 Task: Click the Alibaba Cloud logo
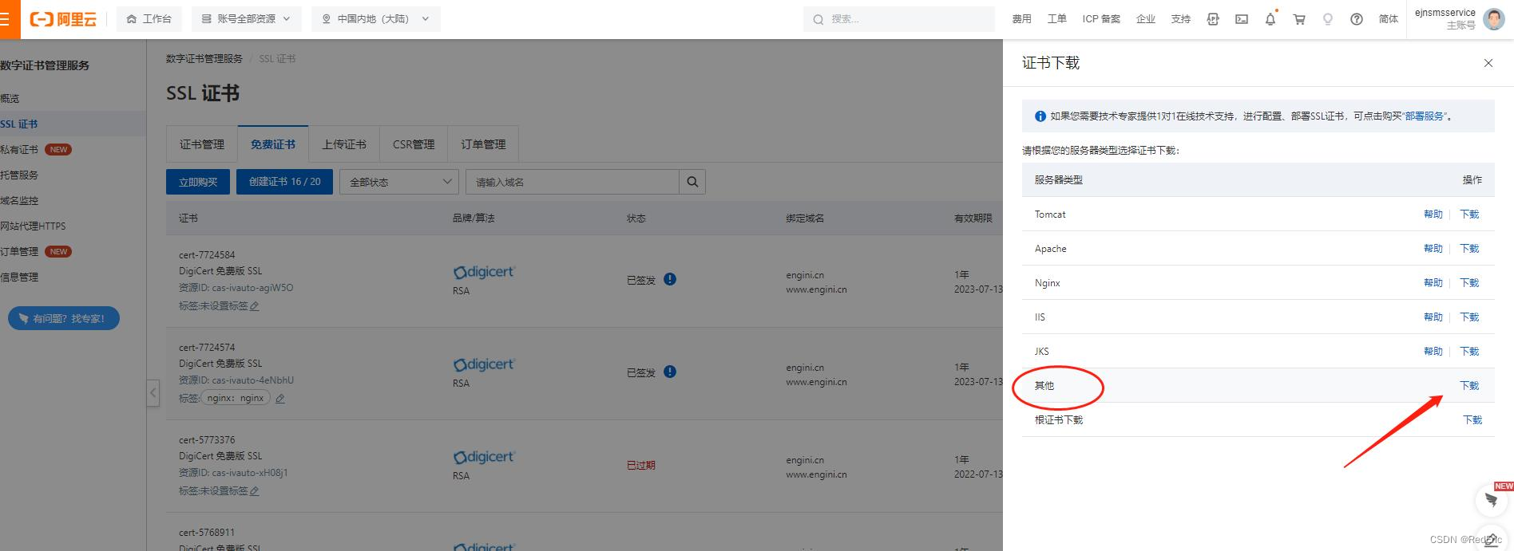coord(63,19)
